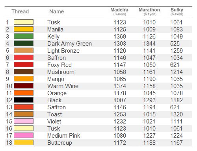This screenshot has width=197, height=151.
Task: Click the Violet thread name in row 15
Action: pos(54,122)
